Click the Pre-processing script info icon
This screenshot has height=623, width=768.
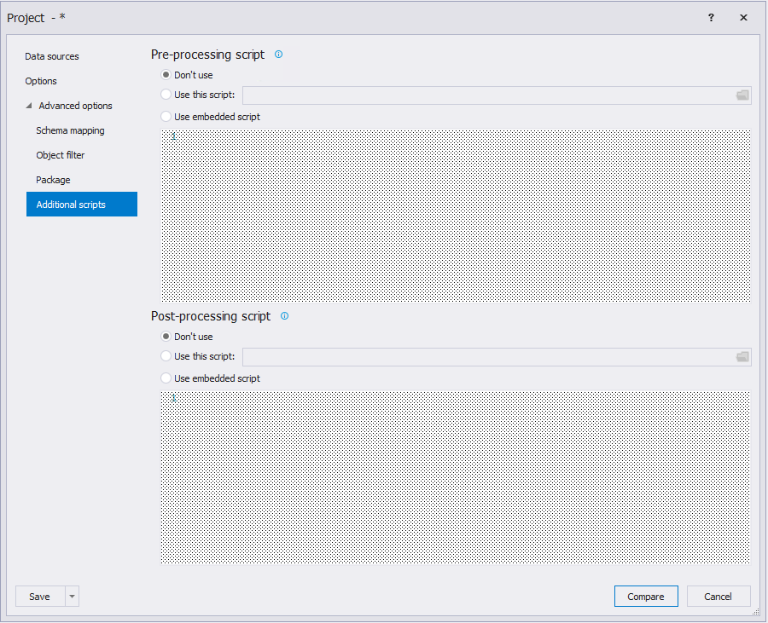tap(278, 55)
